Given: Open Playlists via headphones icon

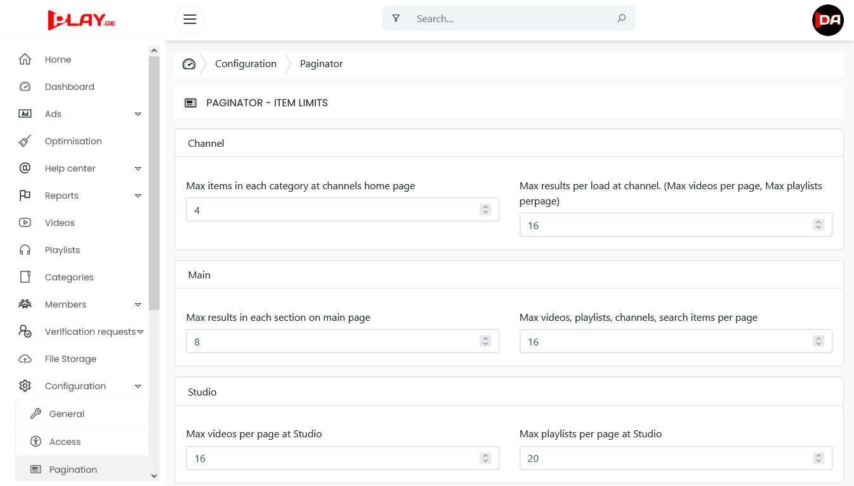Looking at the screenshot, I should pos(25,250).
